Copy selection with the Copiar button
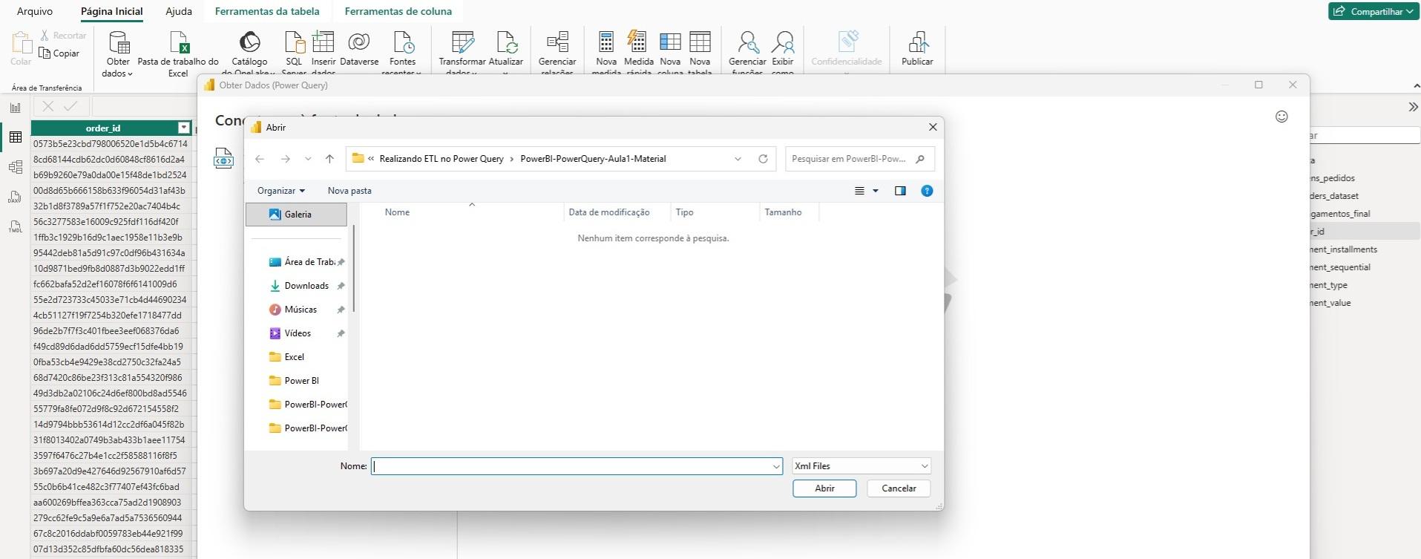Viewport: 1421px width, 559px height. (59, 53)
